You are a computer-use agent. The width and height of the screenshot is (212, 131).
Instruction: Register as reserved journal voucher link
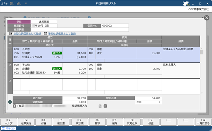[62, 33]
